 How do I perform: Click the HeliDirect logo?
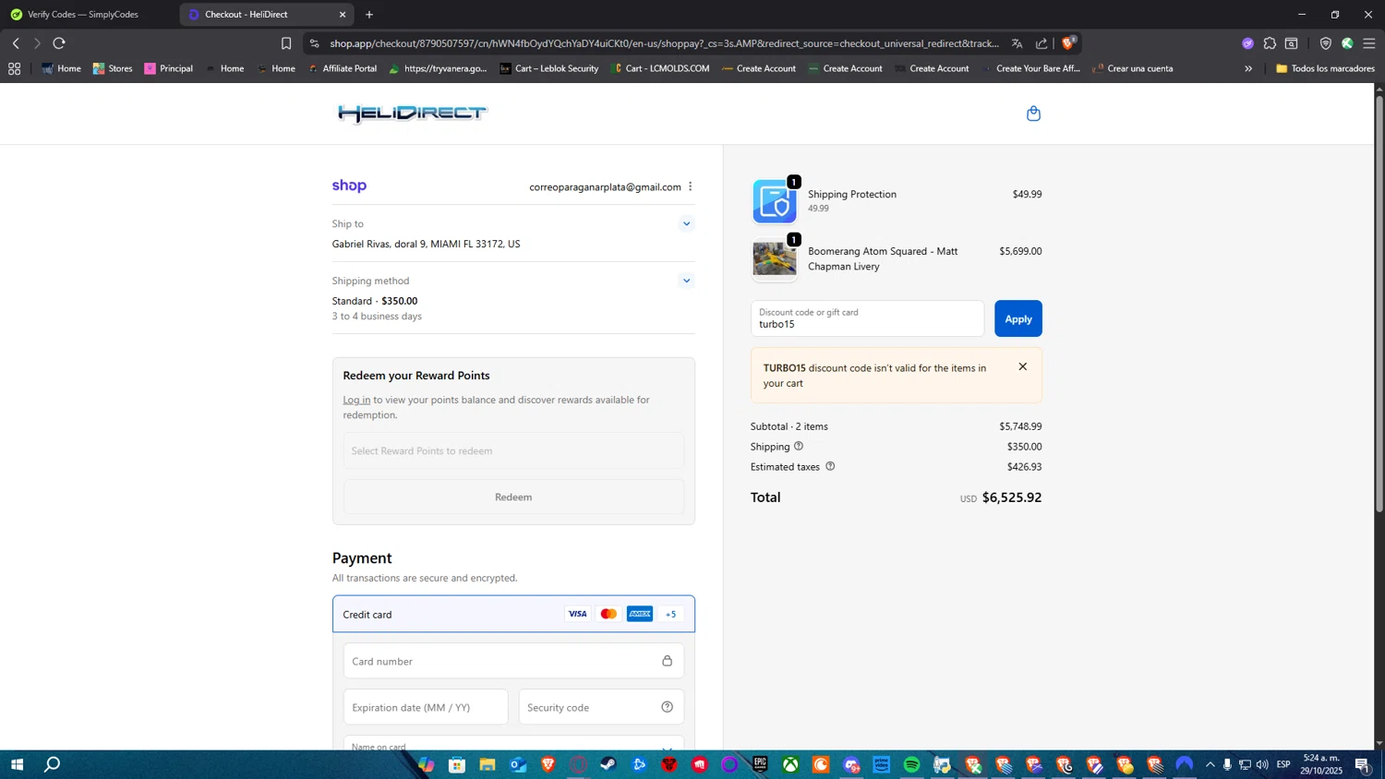click(412, 114)
